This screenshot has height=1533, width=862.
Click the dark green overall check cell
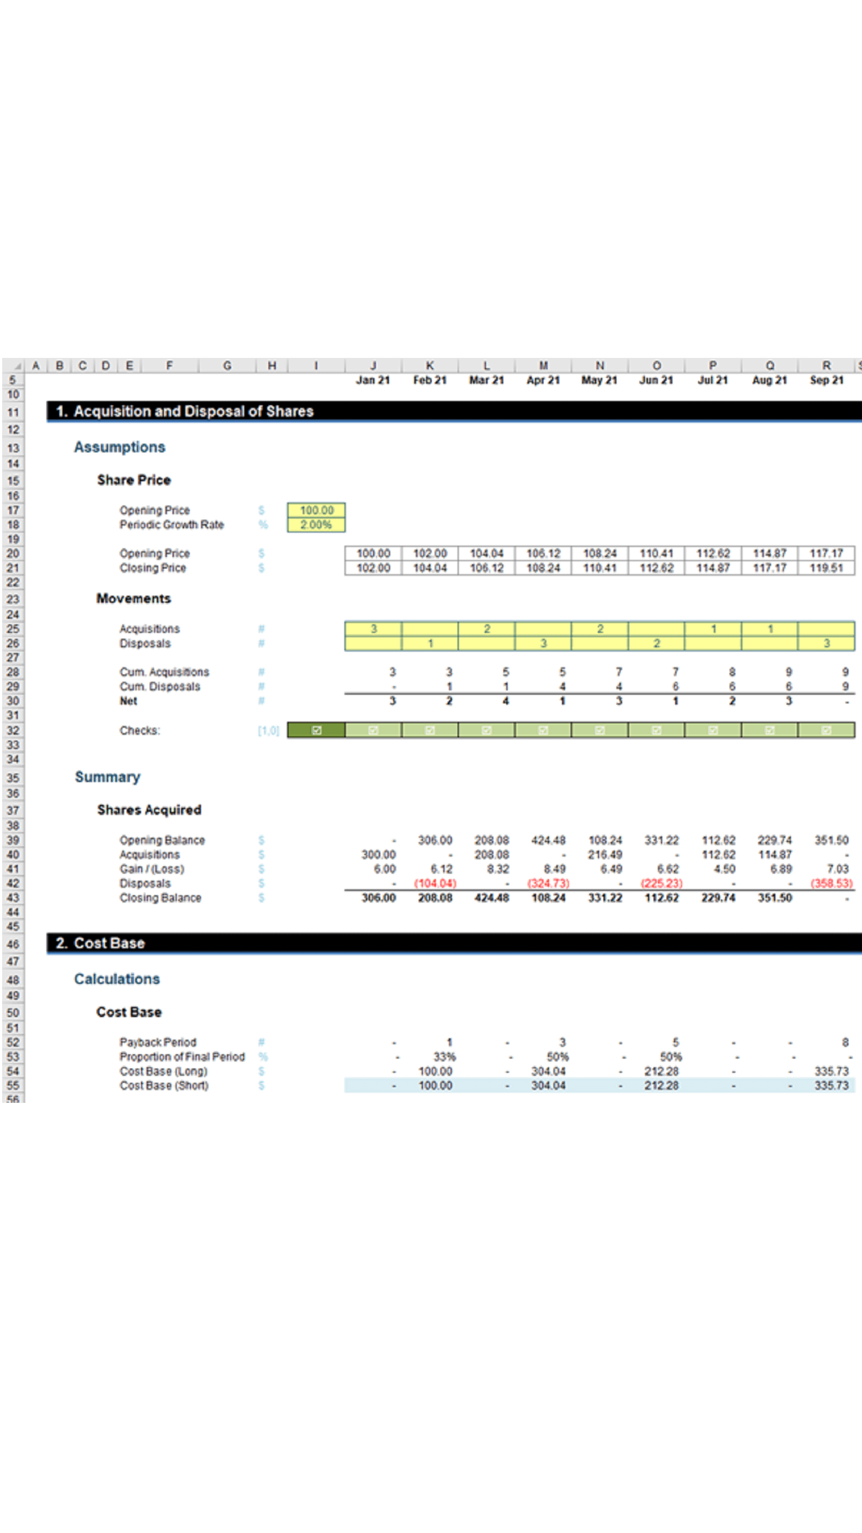click(316, 730)
